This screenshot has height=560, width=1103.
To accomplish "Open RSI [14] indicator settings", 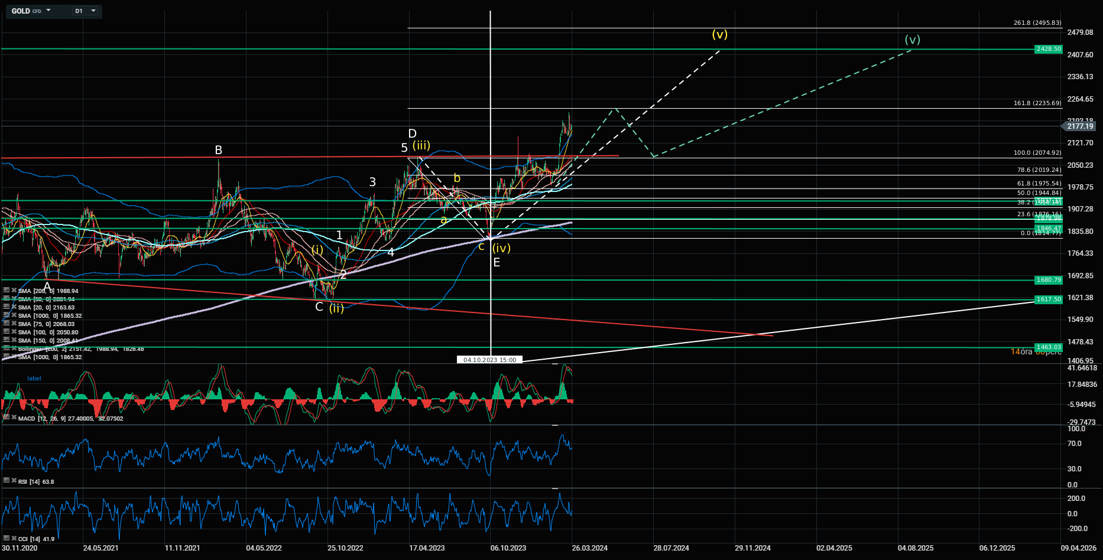I will pyautogui.click(x=6, y=481).
